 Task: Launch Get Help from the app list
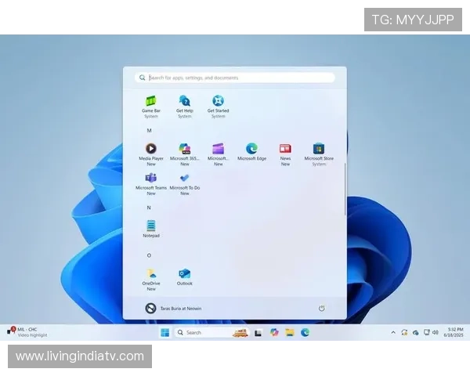[184, 102]
